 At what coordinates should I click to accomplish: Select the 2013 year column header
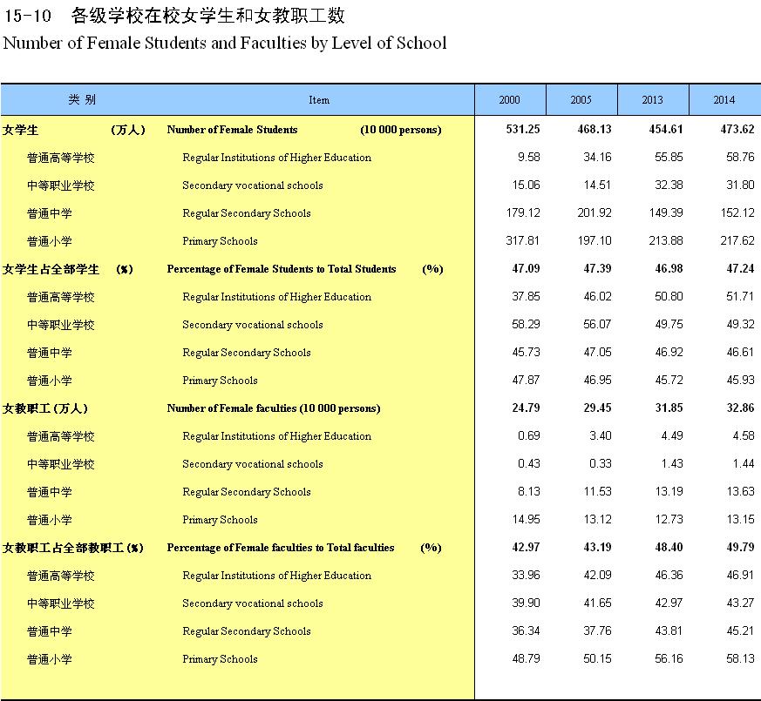(652, 100)
